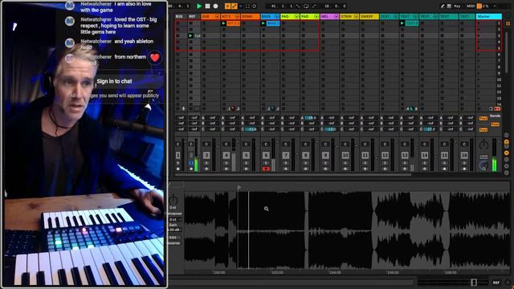
Task: Launch the green TEXT clip in scene 1
Action: coord(402,23)
